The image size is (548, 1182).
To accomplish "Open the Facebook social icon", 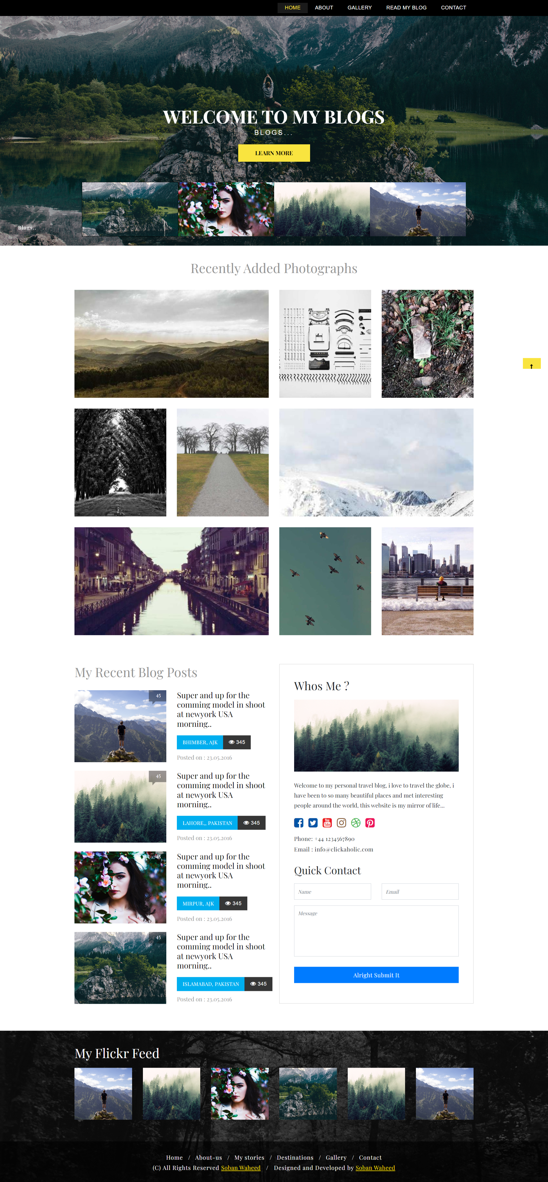I will (x=298, y=823).
